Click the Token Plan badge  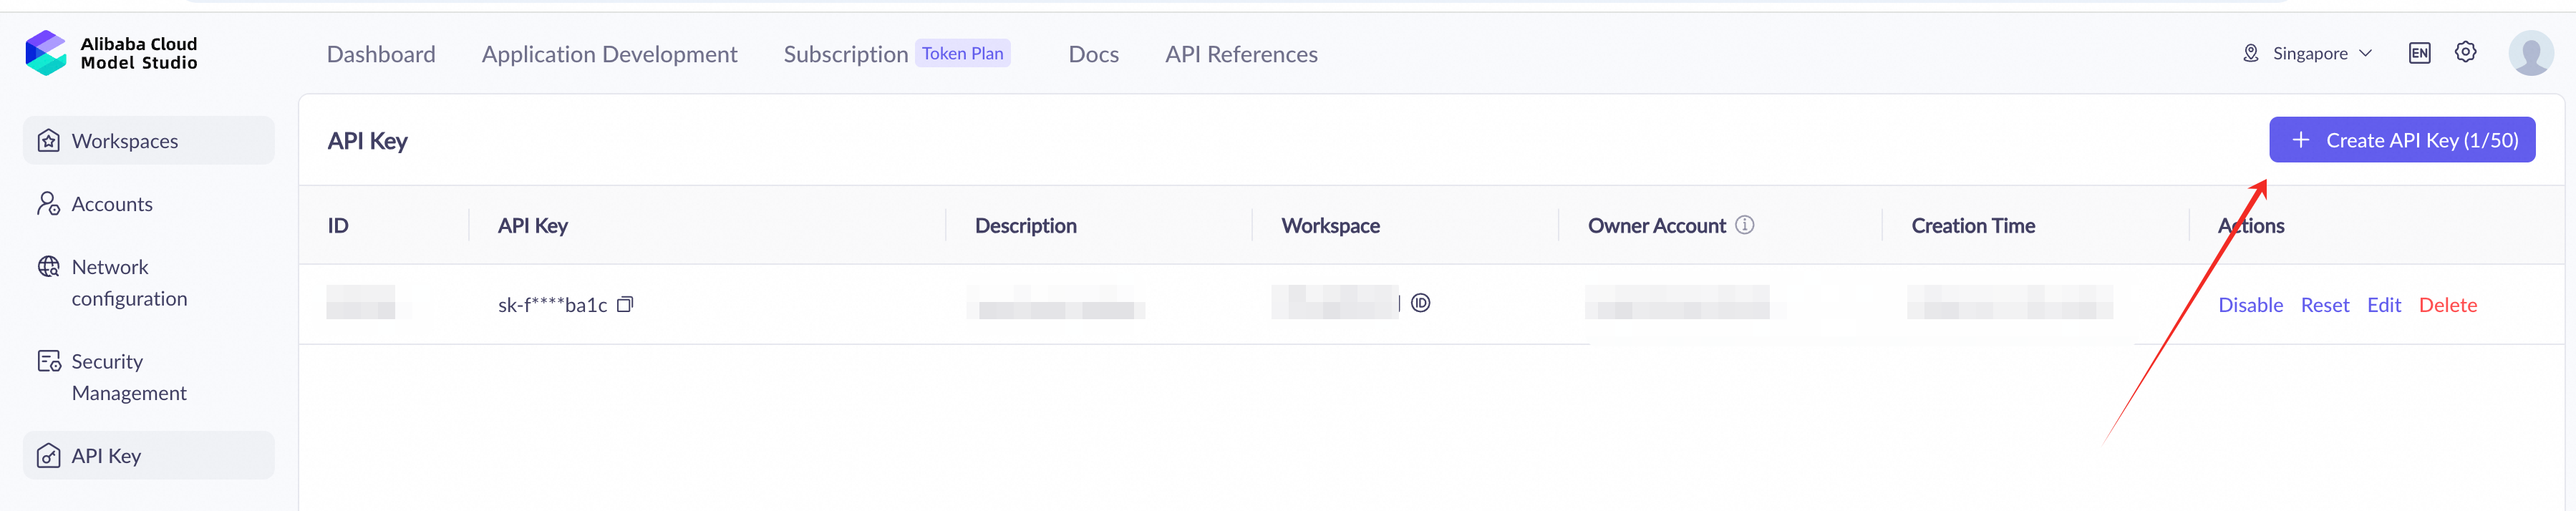(x=962, y=53)
